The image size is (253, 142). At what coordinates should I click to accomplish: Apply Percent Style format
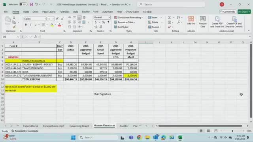pos(104,22)
